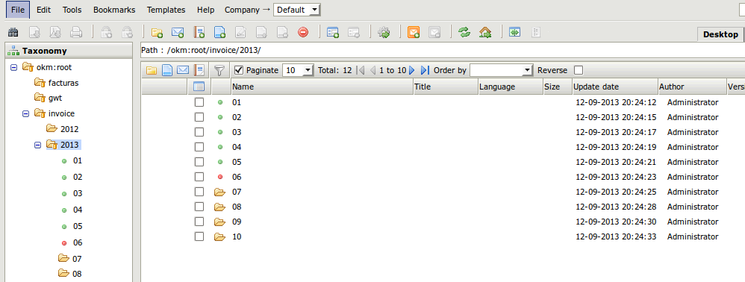The width and height of the screenshot is (745, 282).
Task: Click the edit checkout pencil icon
Action: pyautogui.click(x=240, y=32)
